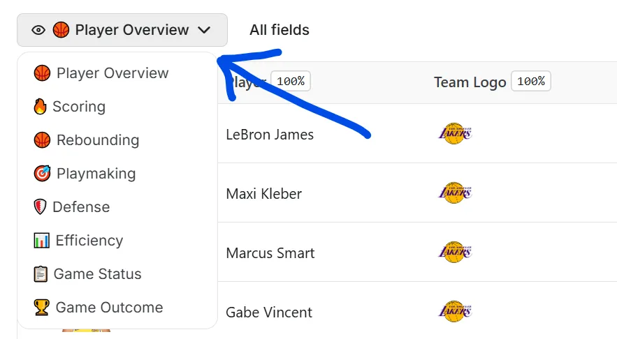Select the Marcus Smart player cell

(270, 253)
